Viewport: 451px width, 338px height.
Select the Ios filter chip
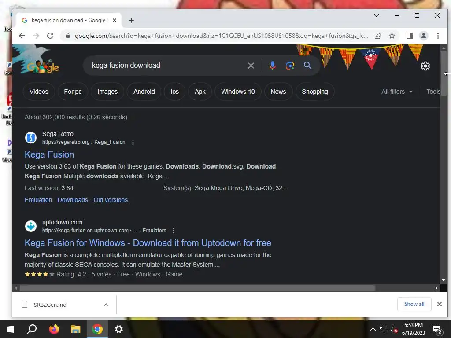coord(174,92)
